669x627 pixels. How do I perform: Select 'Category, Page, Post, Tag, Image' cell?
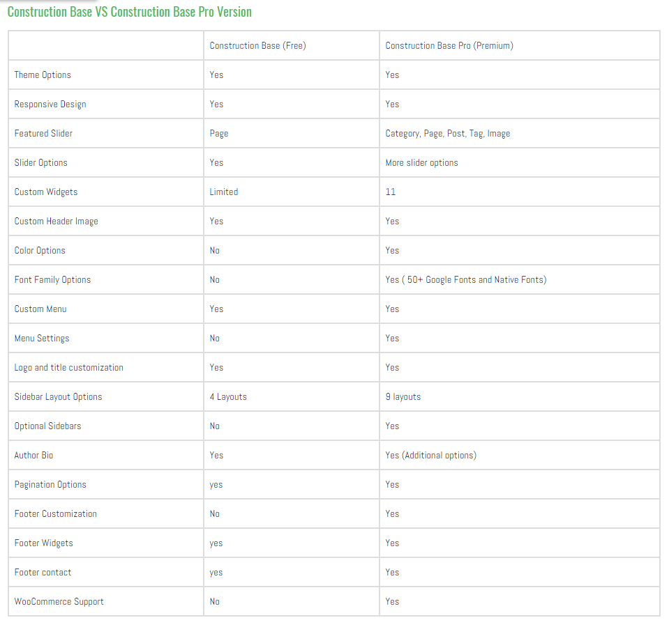pyautogui.click(x=447, y=134)
